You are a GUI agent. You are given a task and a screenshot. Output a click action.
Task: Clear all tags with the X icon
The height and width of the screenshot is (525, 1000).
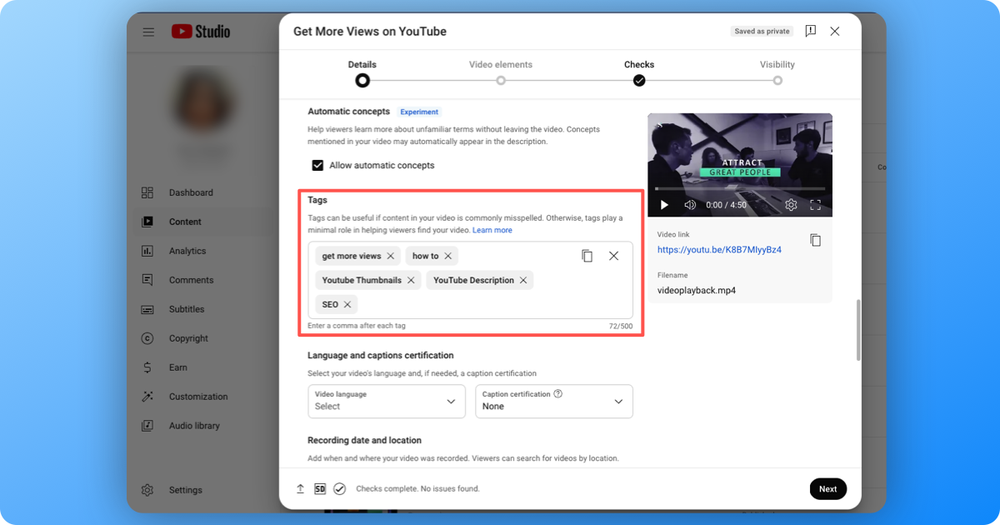[613, 256]
